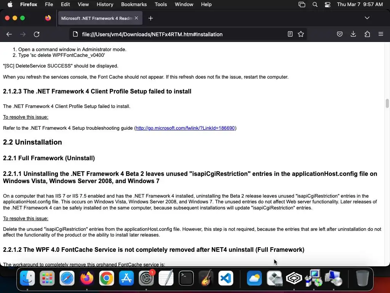390x293 pixels.
Task: Open Launchpad from the Dock
Action: 47,278
